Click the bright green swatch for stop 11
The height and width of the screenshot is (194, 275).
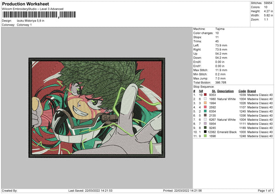click(x=205, y=136)
